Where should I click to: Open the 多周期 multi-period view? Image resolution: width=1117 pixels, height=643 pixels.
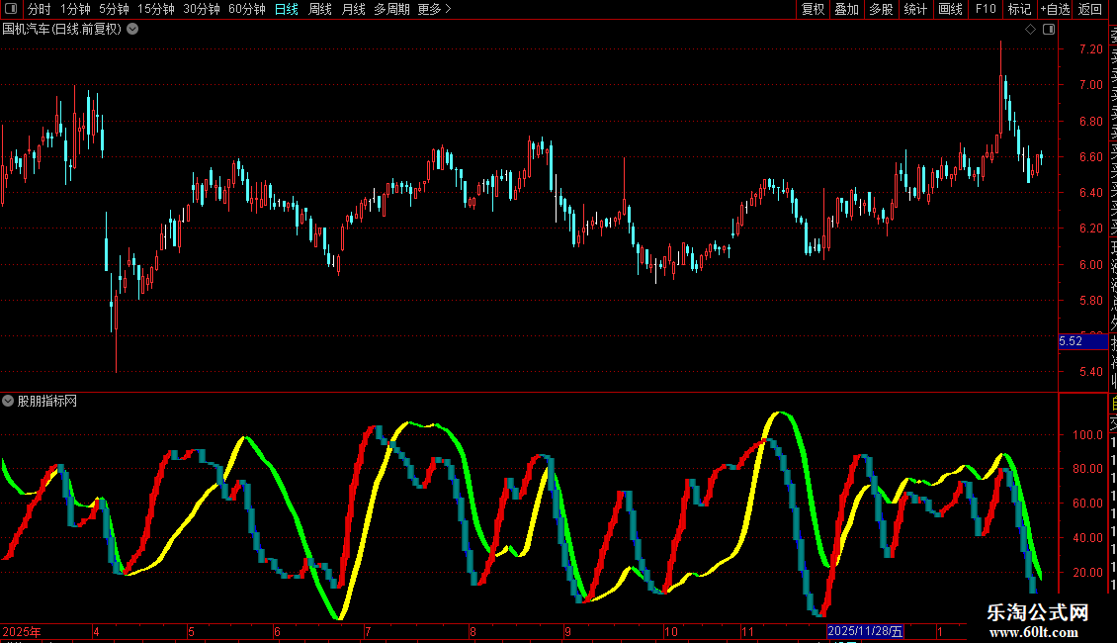391,9
